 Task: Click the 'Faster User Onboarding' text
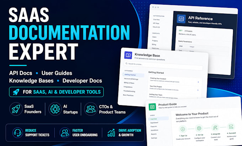(85, 133)
